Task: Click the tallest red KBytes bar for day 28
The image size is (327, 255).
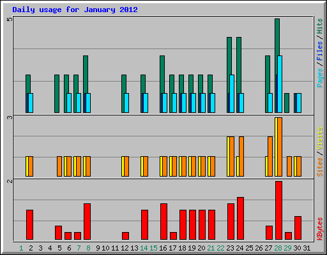Action: [278, 210]
